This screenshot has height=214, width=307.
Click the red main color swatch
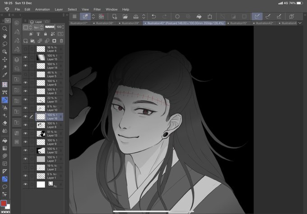4,204
